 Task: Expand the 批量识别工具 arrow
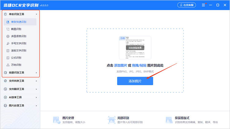click(36, 73)
